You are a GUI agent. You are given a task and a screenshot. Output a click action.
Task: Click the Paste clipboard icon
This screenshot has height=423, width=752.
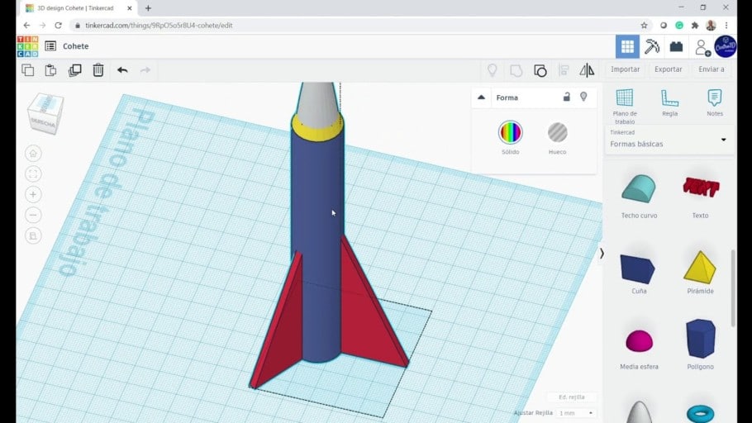pyautogui.click(x=51, y=70)
